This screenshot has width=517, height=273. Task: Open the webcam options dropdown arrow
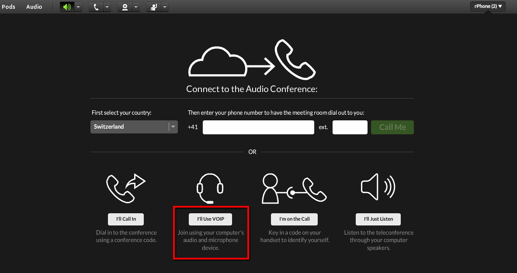(136, 7)
